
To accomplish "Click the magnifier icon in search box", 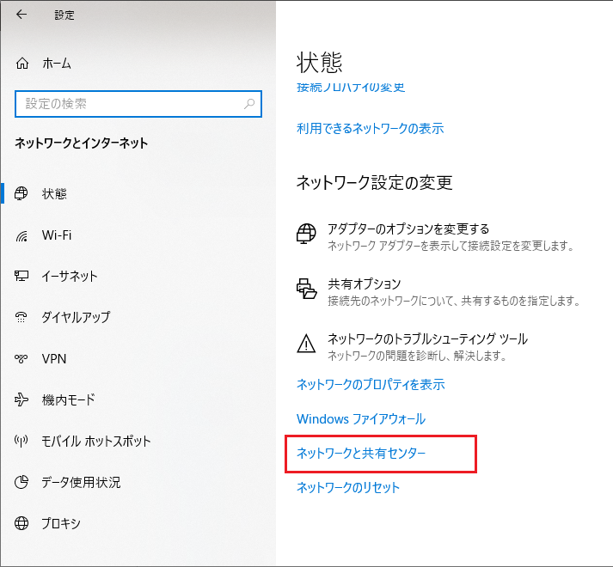I will tap(249, 104).
